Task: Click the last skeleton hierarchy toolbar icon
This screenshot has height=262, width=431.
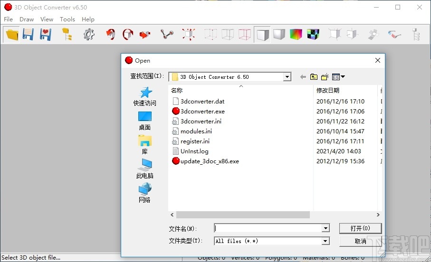Action: click(416, 35)
